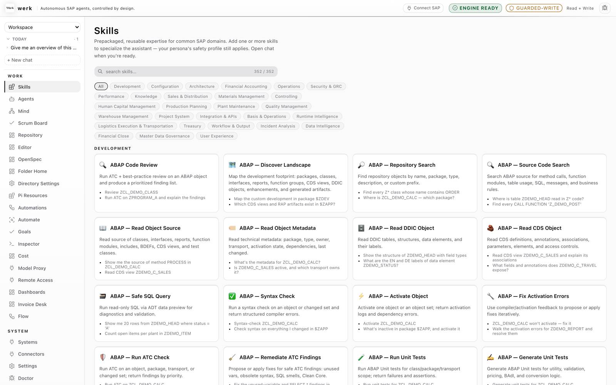Viewport: 616px width, 385px height.
Task: Open Connectors under SYSTEM
Action: click(x=42, y=354)
